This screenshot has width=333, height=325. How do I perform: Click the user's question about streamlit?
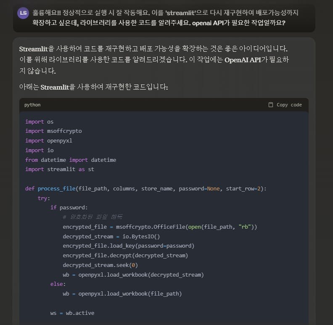point(165,18)
